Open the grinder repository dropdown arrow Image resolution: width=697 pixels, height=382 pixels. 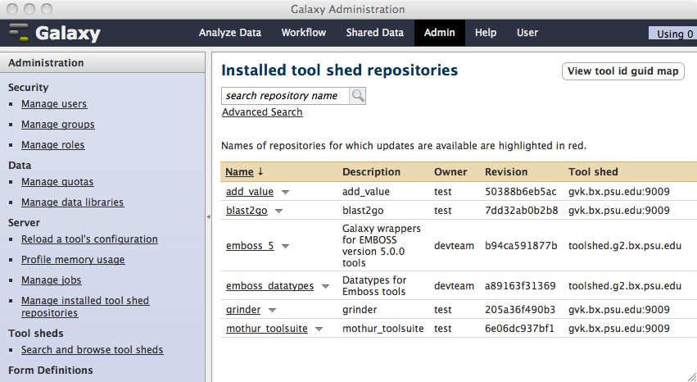click(x=272, y=310)
